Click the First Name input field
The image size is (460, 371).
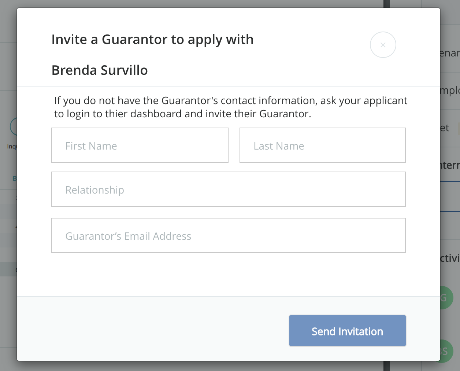pyautogui.click(x=140, y=145)
